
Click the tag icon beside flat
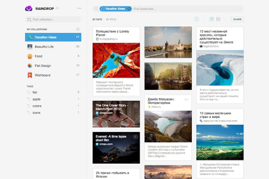[29, 92]
